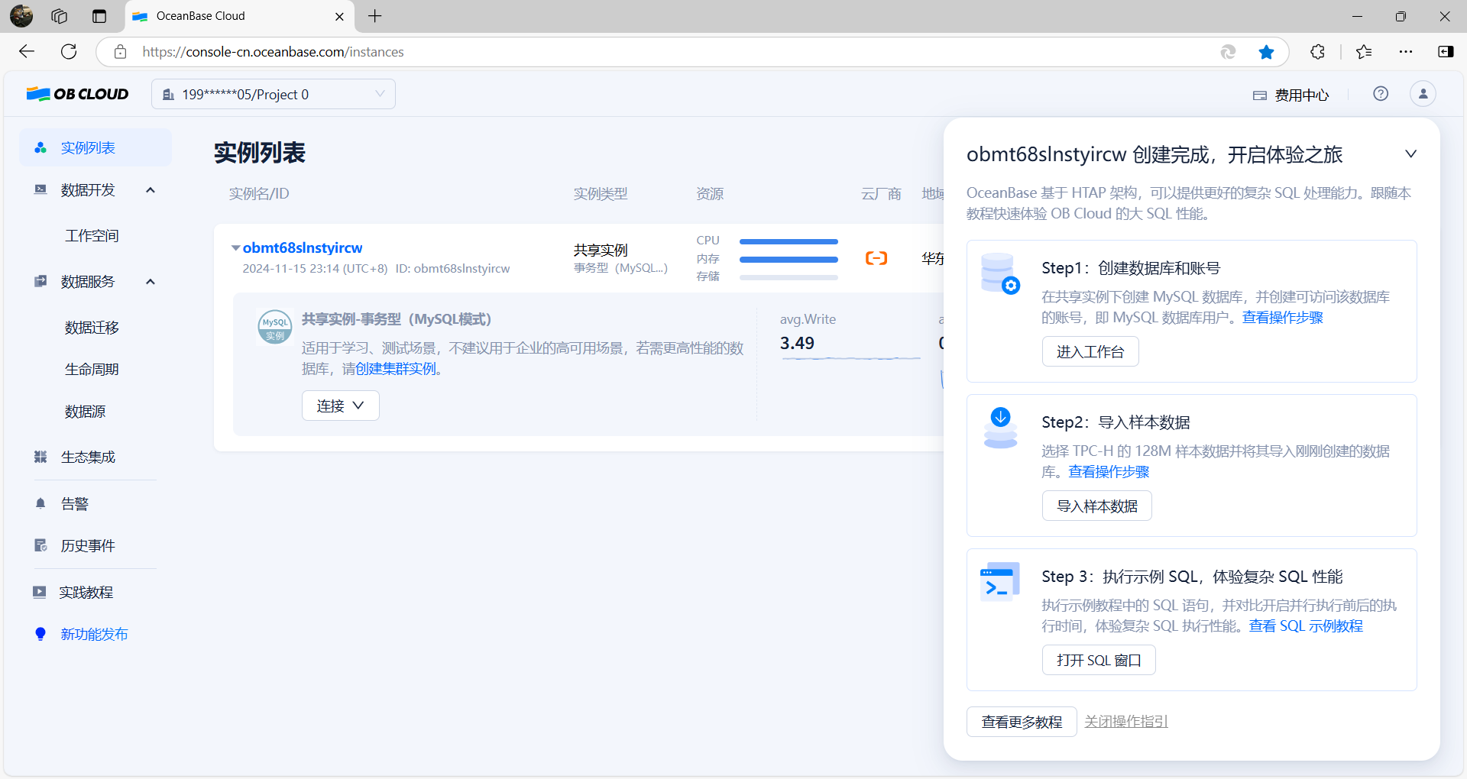Collapse the 数据服务 sidebar group
1467x779 pixels.
click(151, 281)
